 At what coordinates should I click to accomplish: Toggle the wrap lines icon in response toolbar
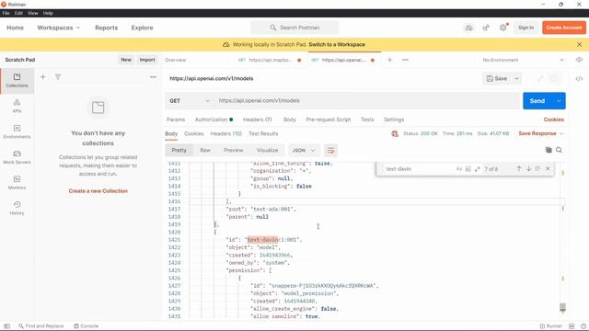click(x=330, y=151)
